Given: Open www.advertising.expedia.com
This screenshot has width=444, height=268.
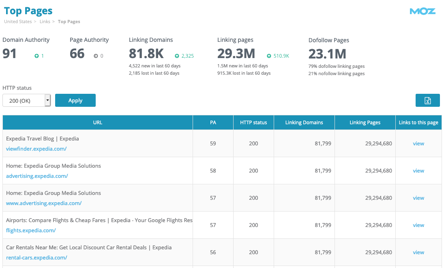Looking at the screenshot, I should 43,203.
